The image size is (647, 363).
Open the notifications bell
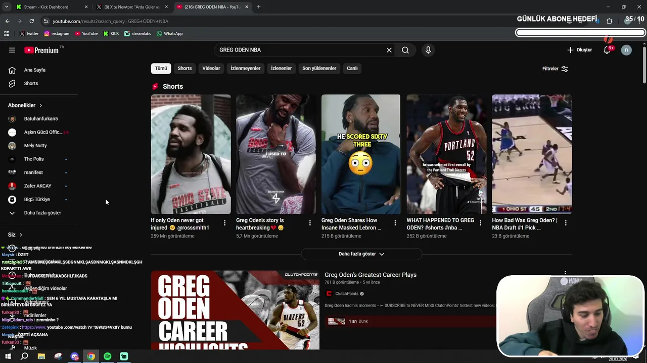607,50
